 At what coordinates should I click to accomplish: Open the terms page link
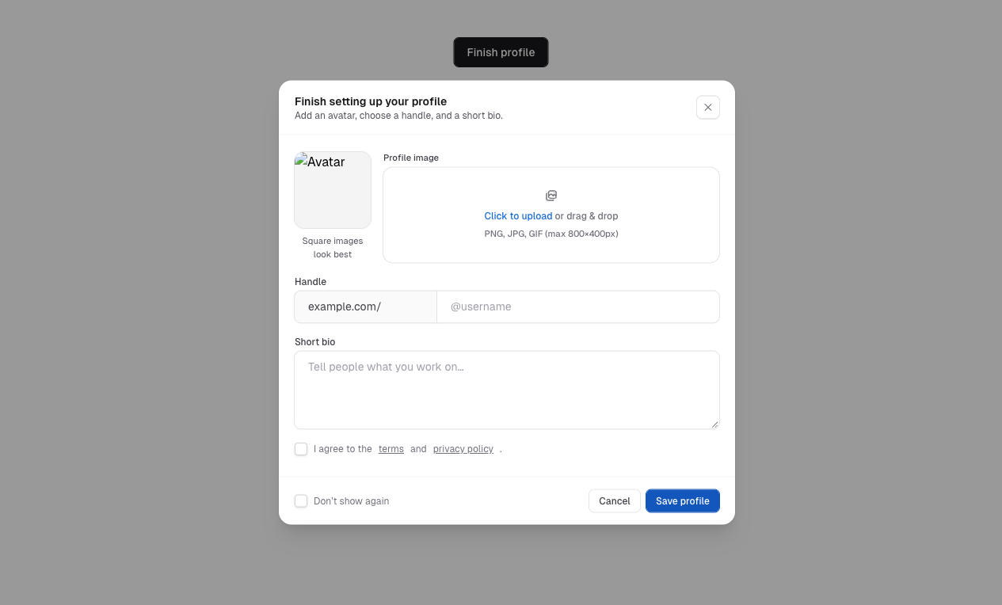(x=391, y=448)
